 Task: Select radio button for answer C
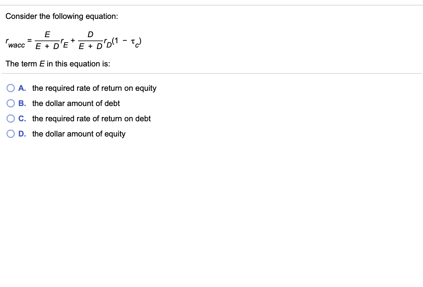point(11,118)
